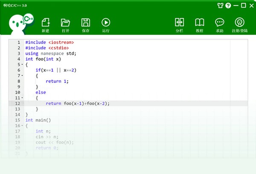Collapse foo function body at line 5
The width and height of the screenshot is (256, 174).
(x=22, y=65)
